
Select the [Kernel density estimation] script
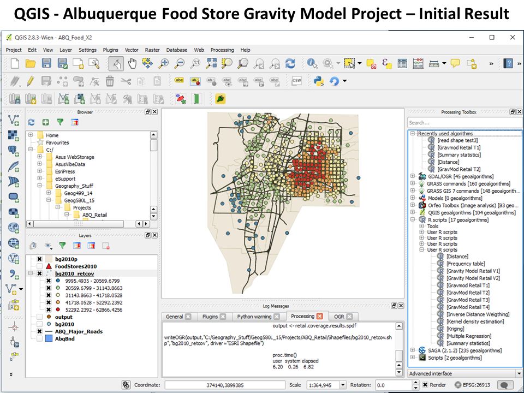475,321
